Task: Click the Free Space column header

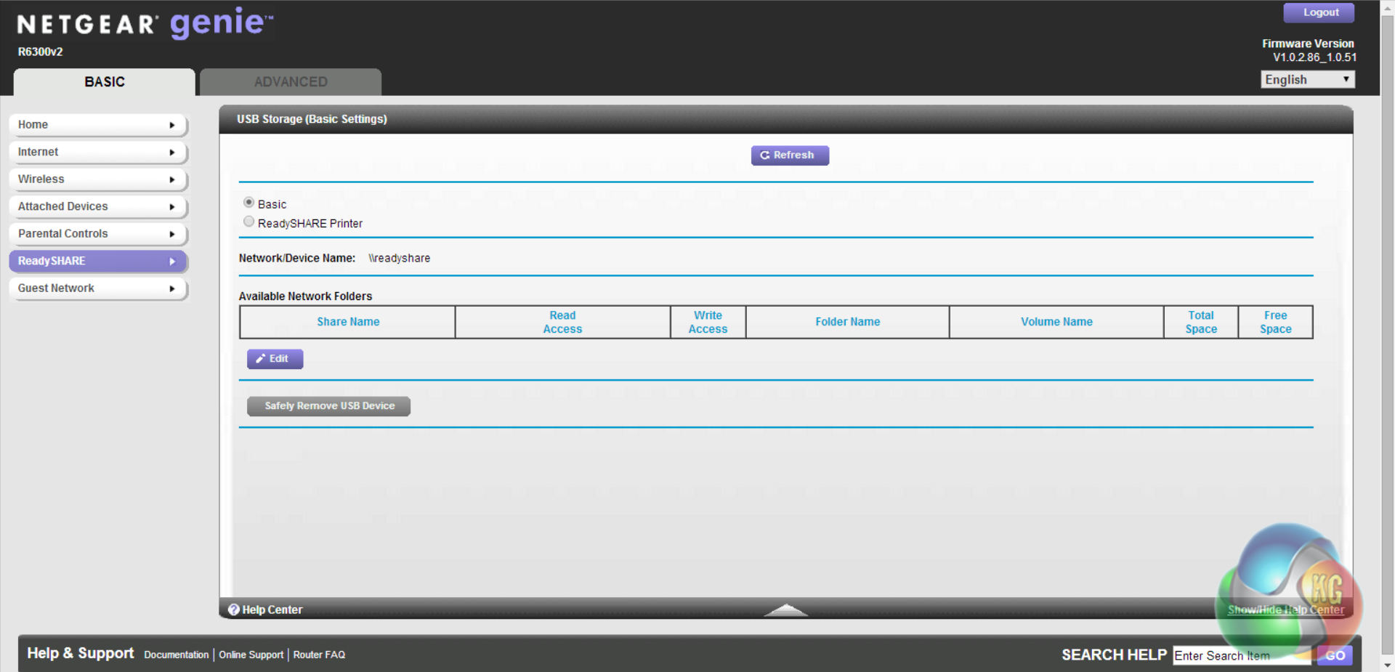Action: click(1275, 322)
